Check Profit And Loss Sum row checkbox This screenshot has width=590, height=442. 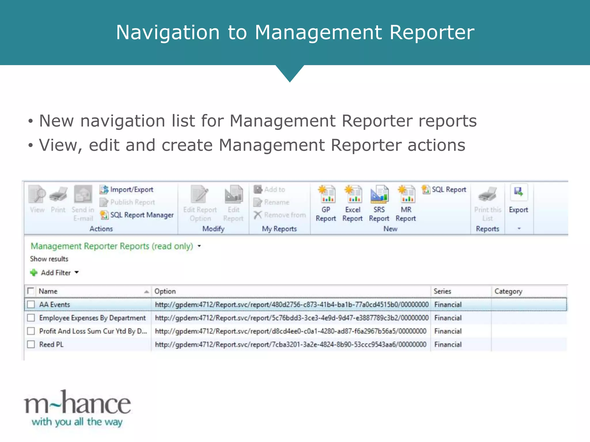coord(31,331)
